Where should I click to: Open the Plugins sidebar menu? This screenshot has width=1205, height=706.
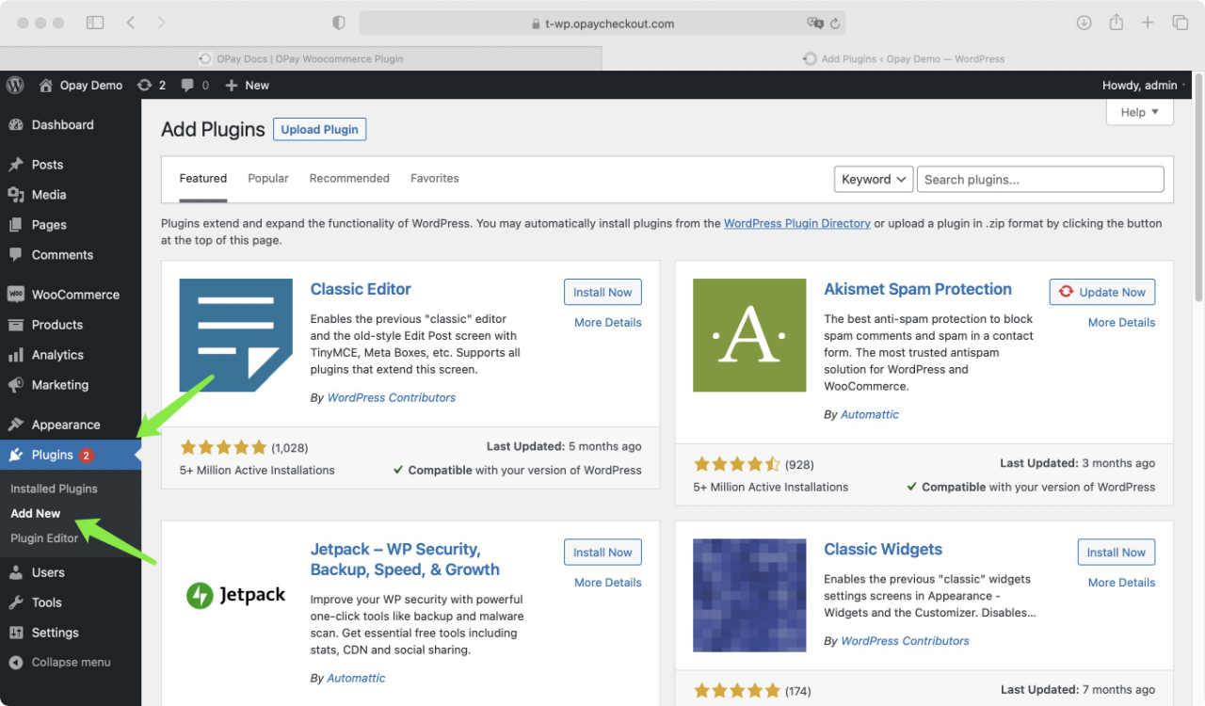pyautogui.click(x=71, y=455)
